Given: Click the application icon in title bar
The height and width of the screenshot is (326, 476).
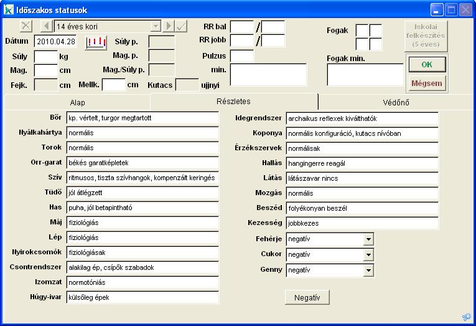Looking at the screenshot, I should (9, 9).
